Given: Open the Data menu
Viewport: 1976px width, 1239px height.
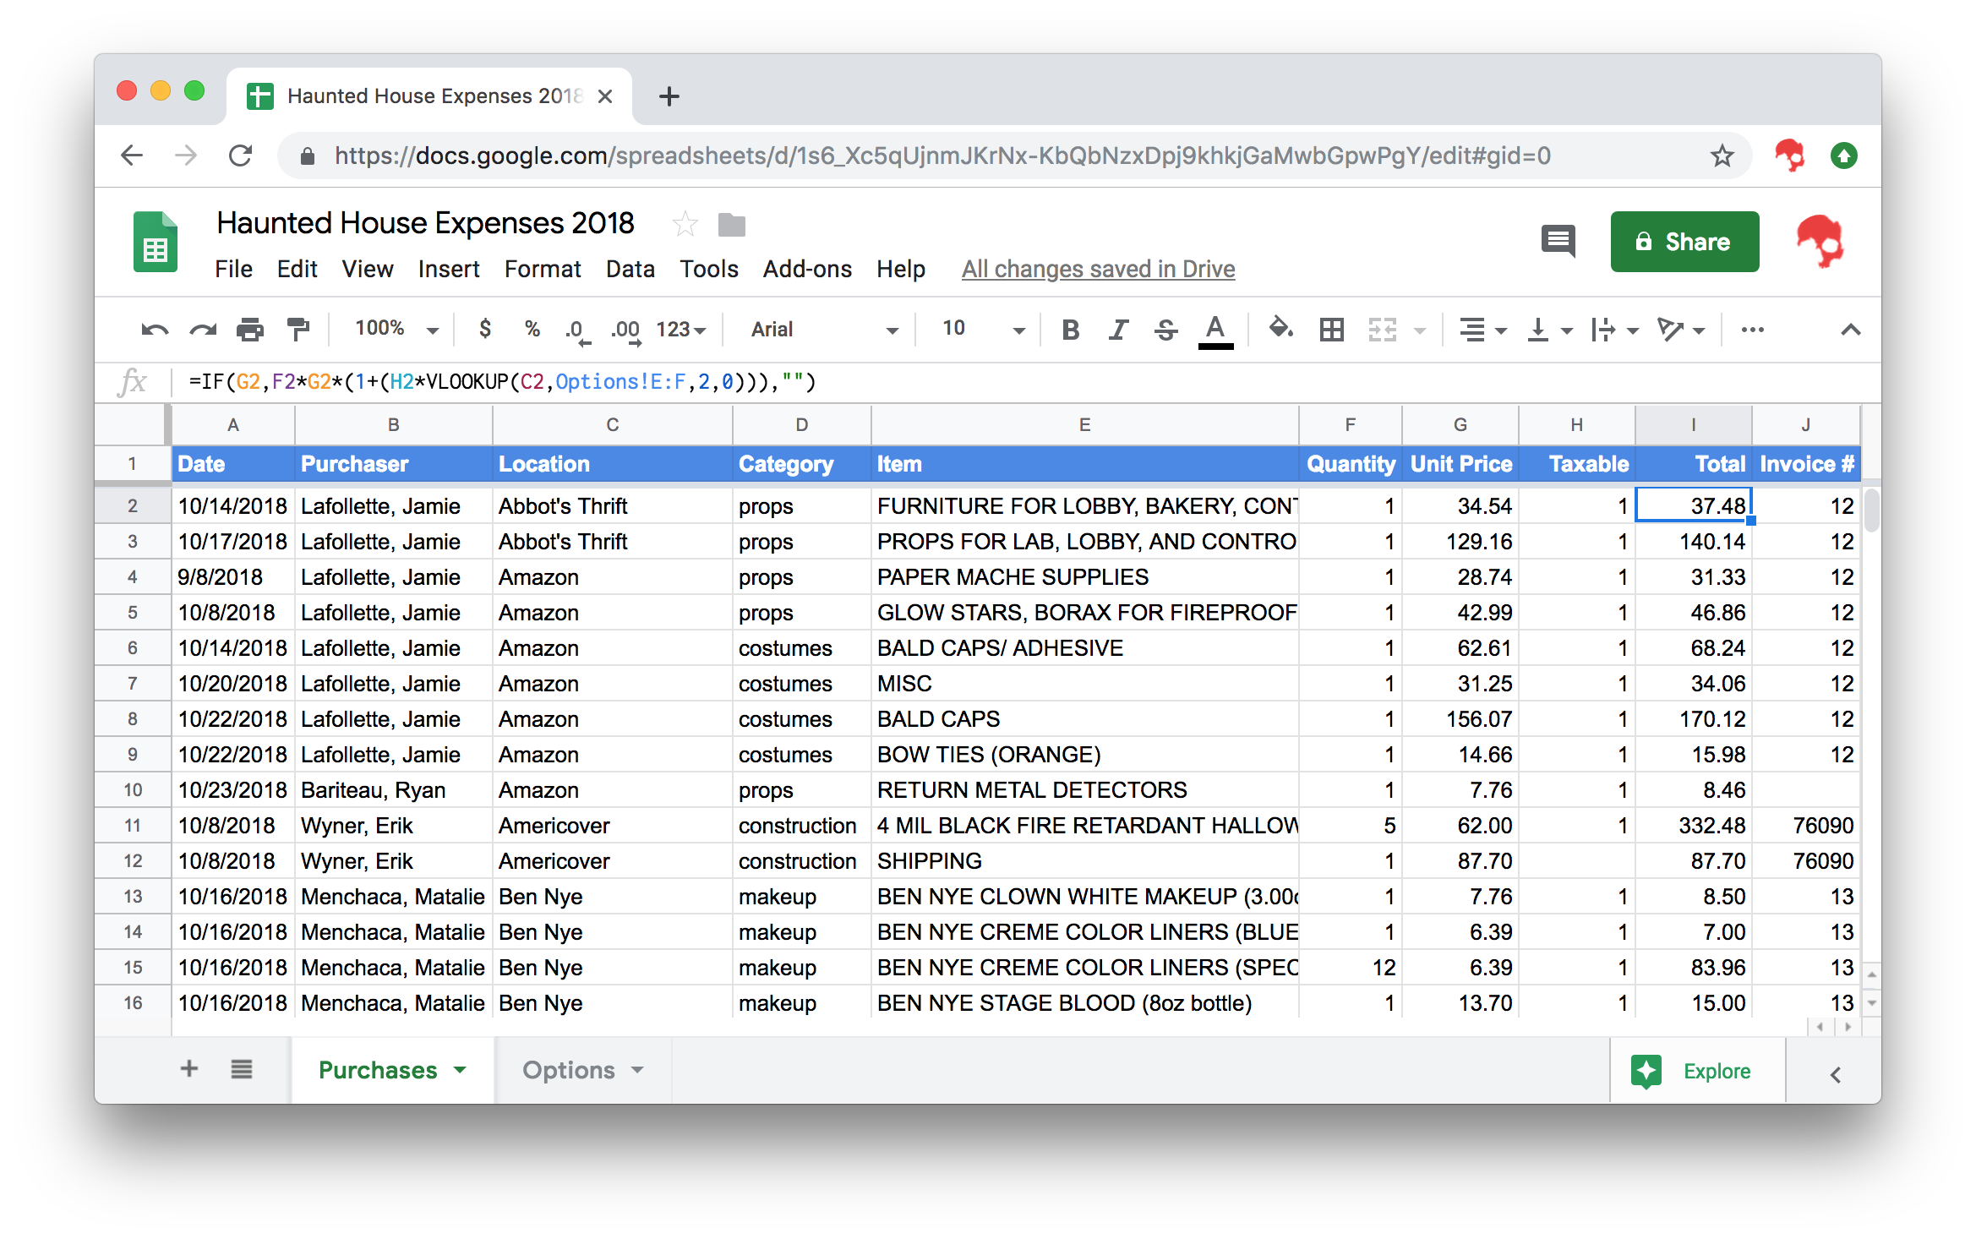Looking at the screenshot, I should [630, 269].
